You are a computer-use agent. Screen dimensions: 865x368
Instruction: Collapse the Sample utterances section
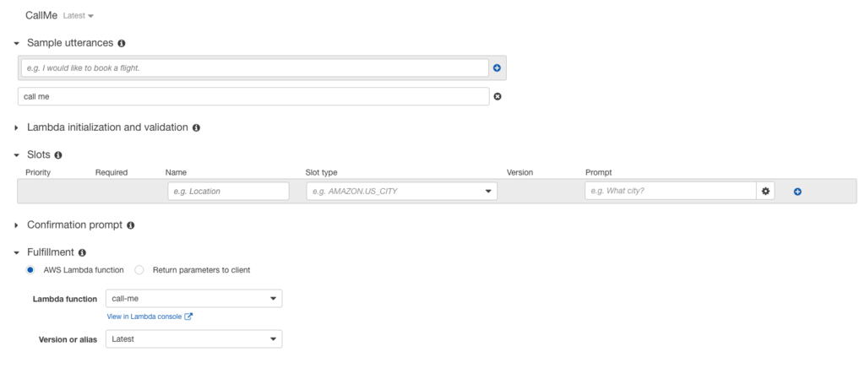pyautogui.click(x=17, y=43)
